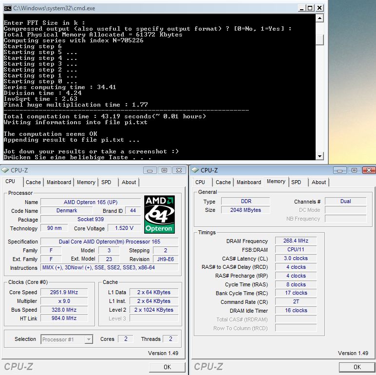Click the CAS# Latency value 3.0 clocks

coord(296,258)
